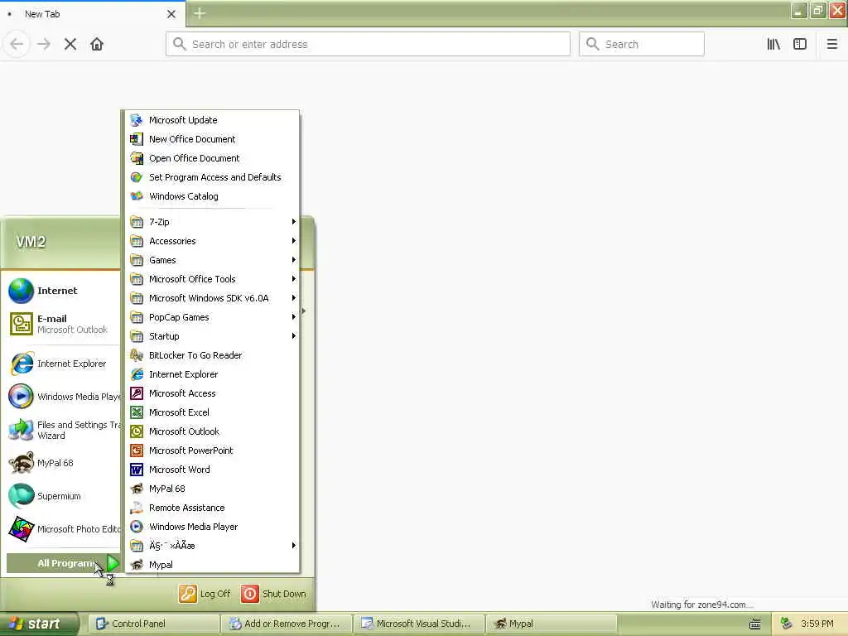Open Windows Catalog entry
Viewport: 848px width, 636px height.
[x=212, y=196]
